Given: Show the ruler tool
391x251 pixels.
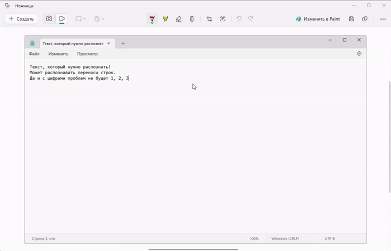Looking at the screenshot, I should click(x=192, y=19).
